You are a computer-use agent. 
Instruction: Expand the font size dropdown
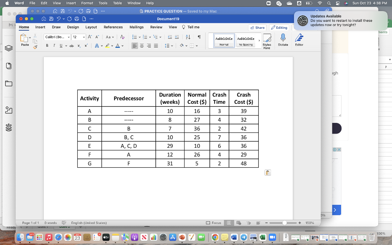coord(84,37)
